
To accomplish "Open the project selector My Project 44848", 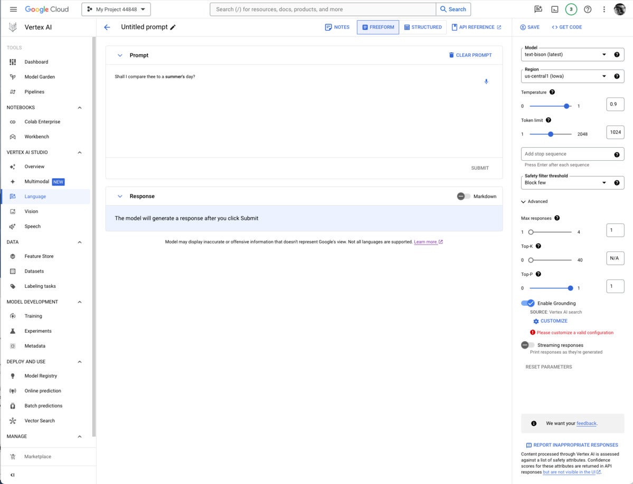I will coord(116,9).
